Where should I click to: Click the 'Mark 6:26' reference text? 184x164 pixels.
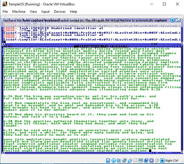150,90
